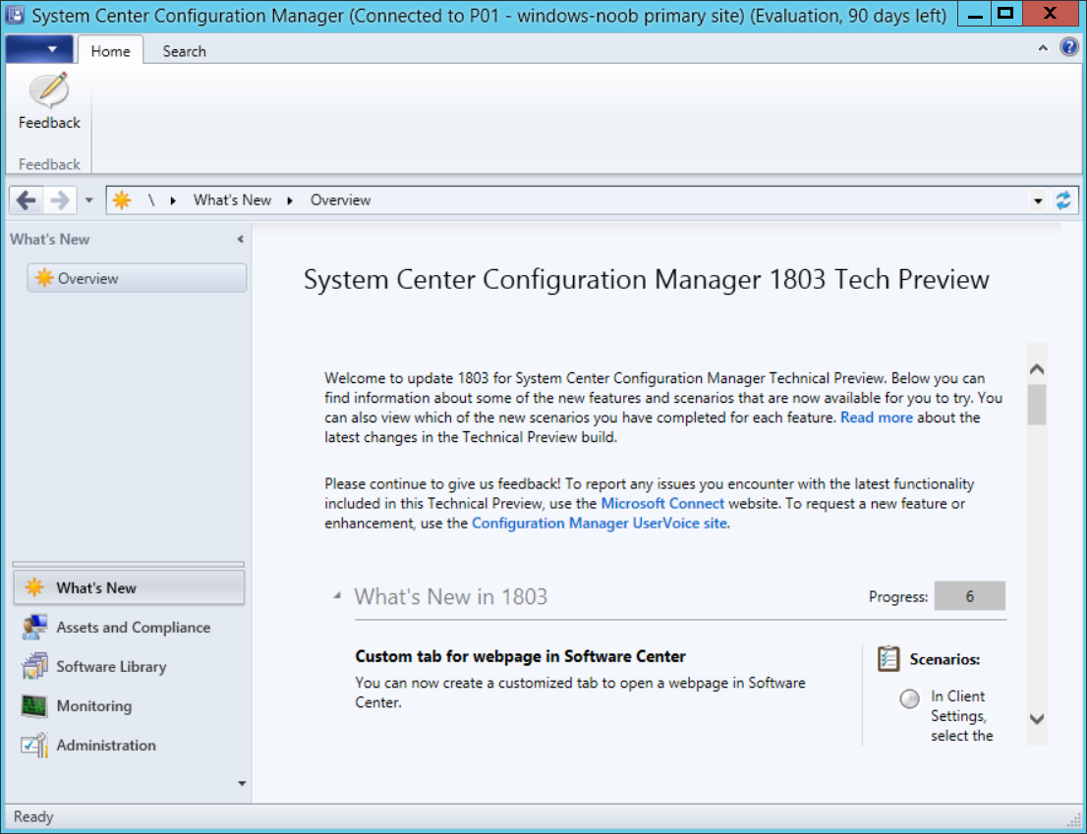Click the Feedback group label in the ribbon
Screen dimensions: 1087x834
click(49, 164)
